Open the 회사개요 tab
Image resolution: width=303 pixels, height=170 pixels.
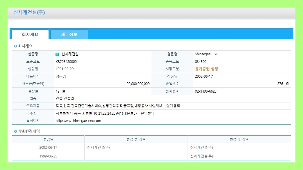(x=30, y=34)
